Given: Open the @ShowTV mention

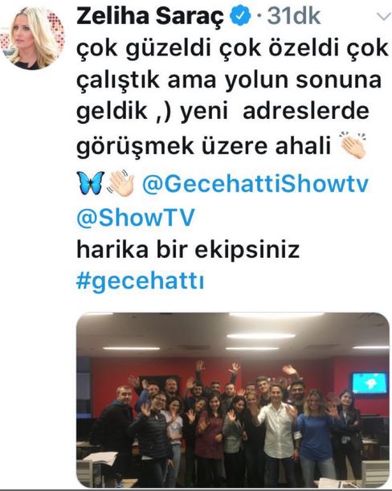Looking at the screenshot, I should [x=136, y=217].
